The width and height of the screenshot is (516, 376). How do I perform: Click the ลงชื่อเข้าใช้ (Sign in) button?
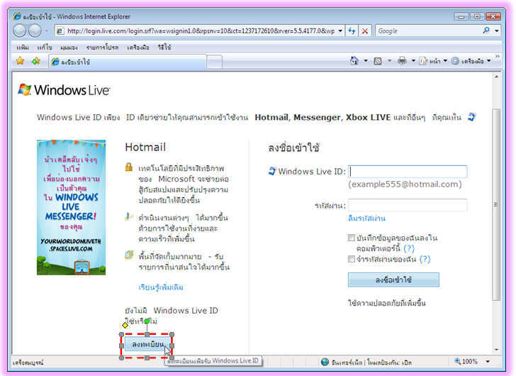[x=393, y=280]
